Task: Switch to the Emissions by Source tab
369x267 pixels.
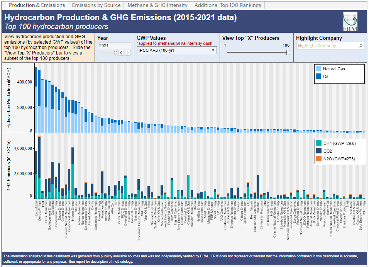Action: click(x=96, y=5)
